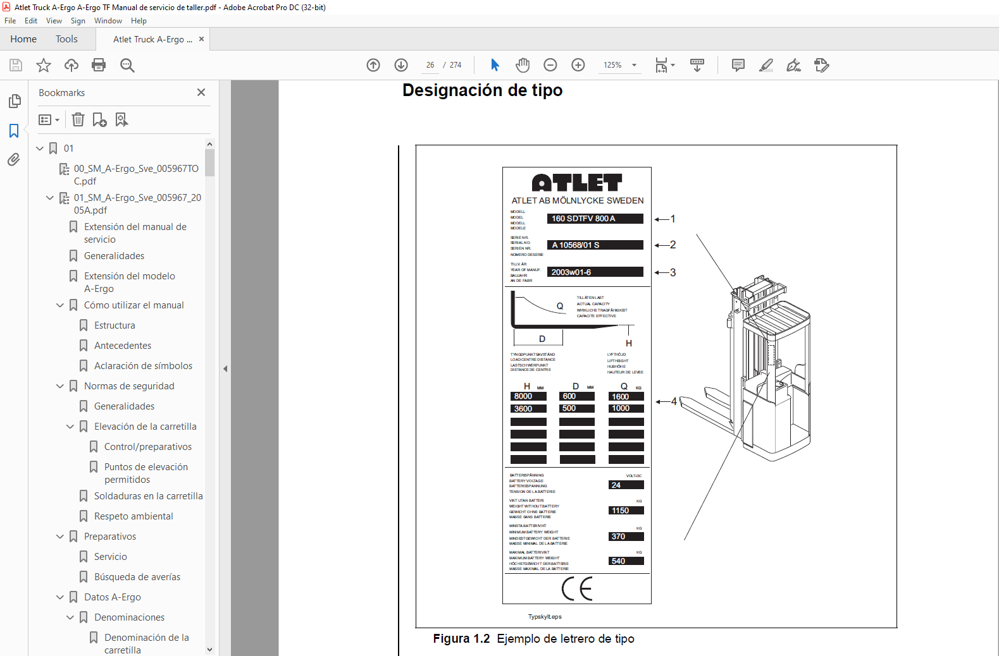Open the Edit menu
Image resolution: width=999 pixels, height=656 pixels.
(31, 21)
